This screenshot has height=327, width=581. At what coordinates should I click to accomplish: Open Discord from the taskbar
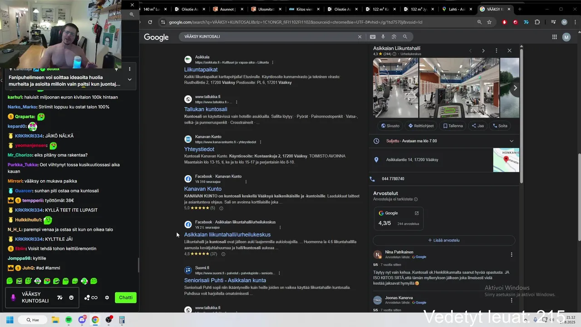[82, 320]
